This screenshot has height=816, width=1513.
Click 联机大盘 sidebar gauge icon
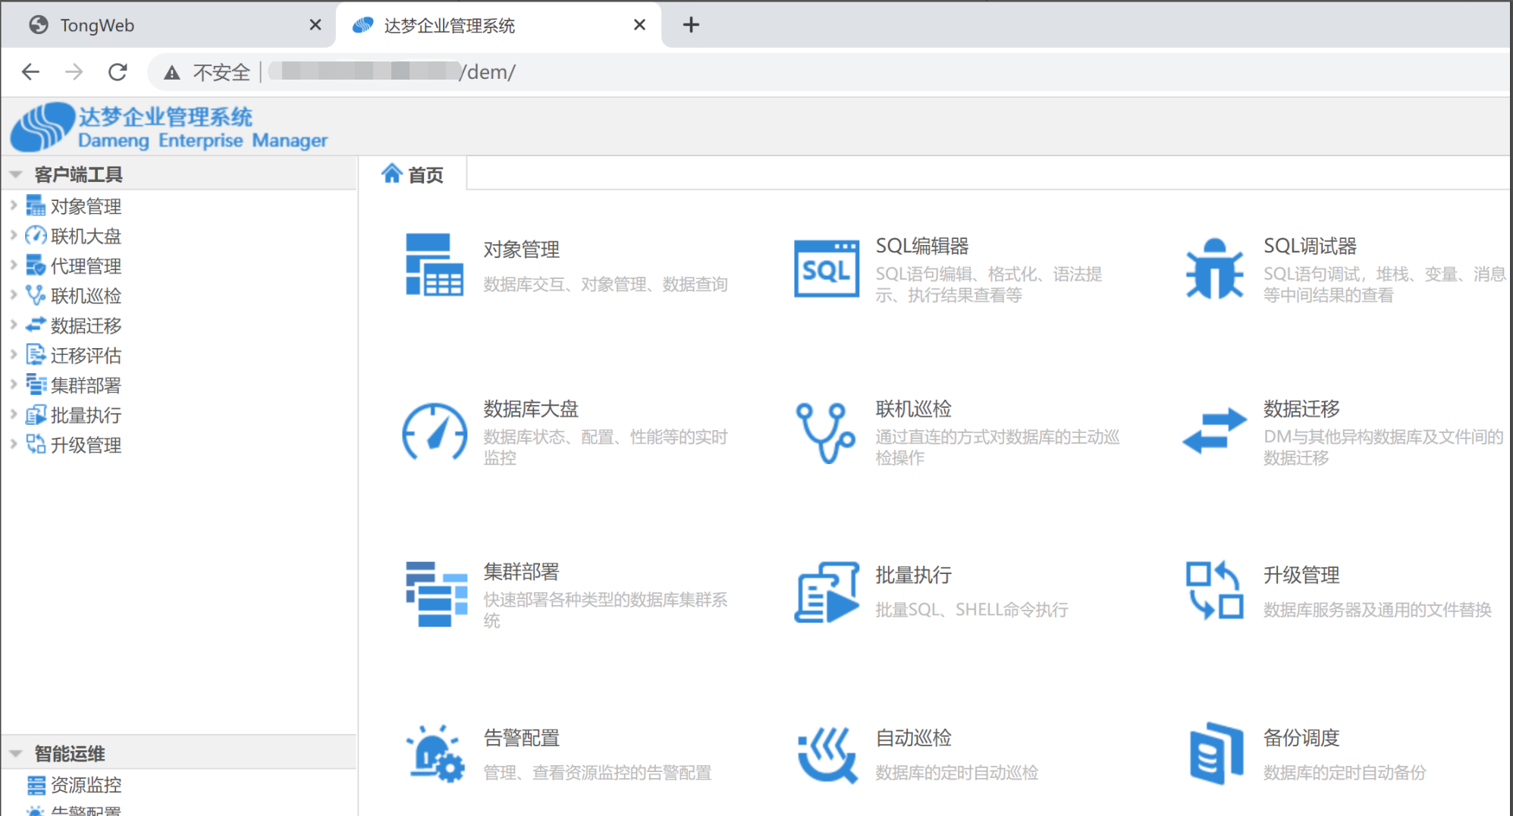pyautogui.click(x=36, y=236)
